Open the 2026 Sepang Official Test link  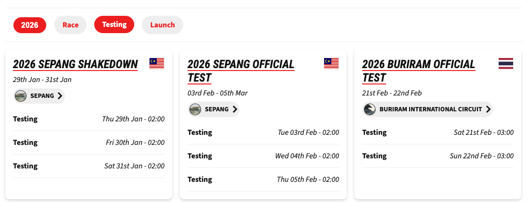tap(240, 71)
